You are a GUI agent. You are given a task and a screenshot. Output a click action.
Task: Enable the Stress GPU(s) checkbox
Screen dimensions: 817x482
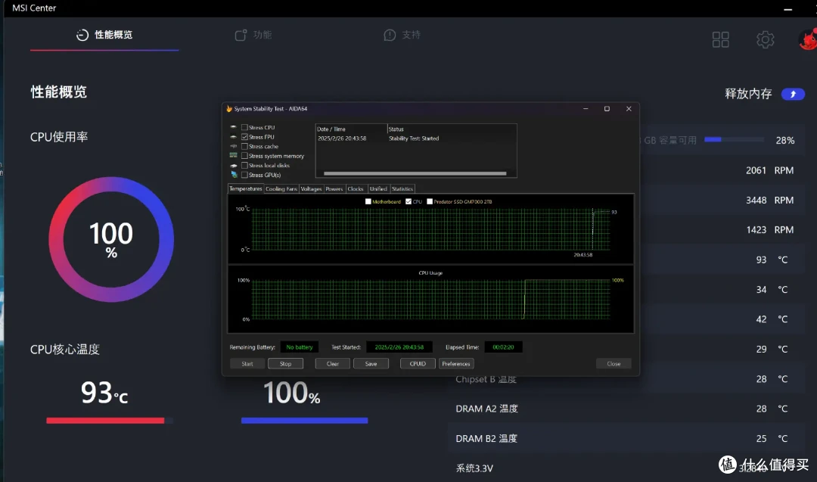click(x=244, y=175)
